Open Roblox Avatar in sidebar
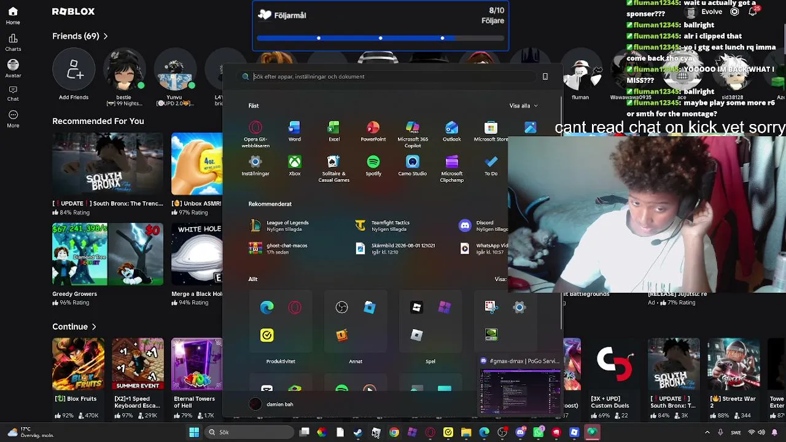This screenshot has width=786, height=442. pos(13,69)
